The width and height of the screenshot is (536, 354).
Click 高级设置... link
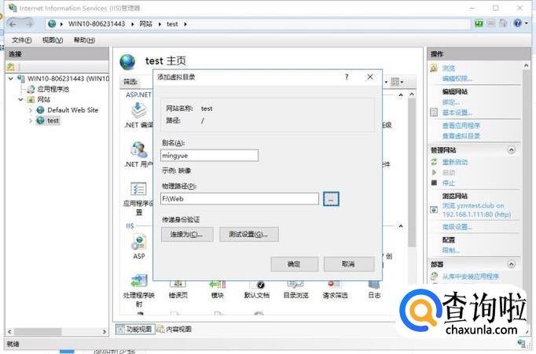(x=457, y=227)
